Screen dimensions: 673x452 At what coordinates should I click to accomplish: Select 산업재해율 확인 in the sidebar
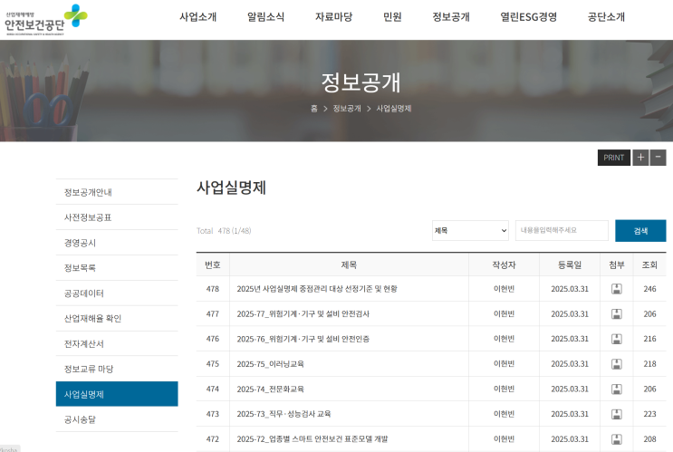coord(117,319)
